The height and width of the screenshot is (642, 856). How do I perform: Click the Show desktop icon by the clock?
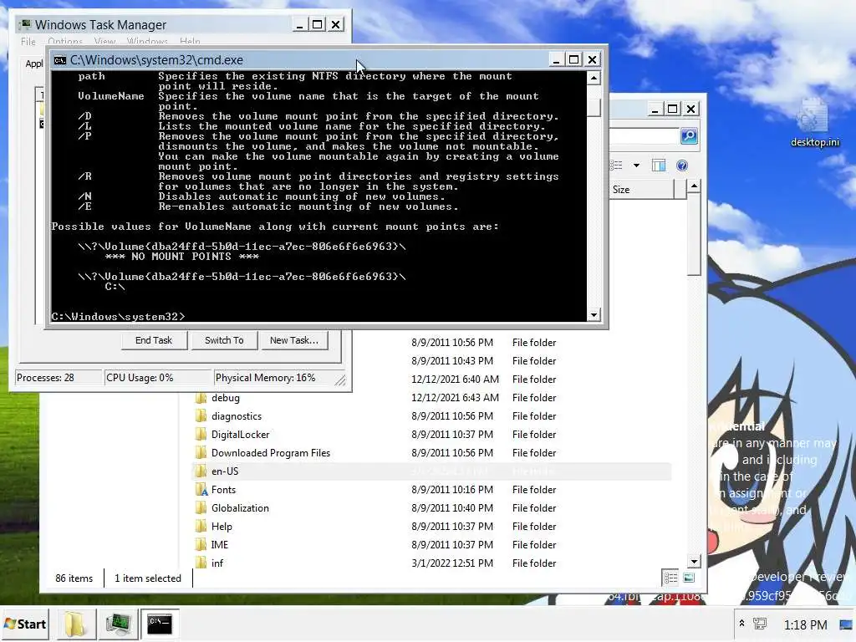pos(847,624)
